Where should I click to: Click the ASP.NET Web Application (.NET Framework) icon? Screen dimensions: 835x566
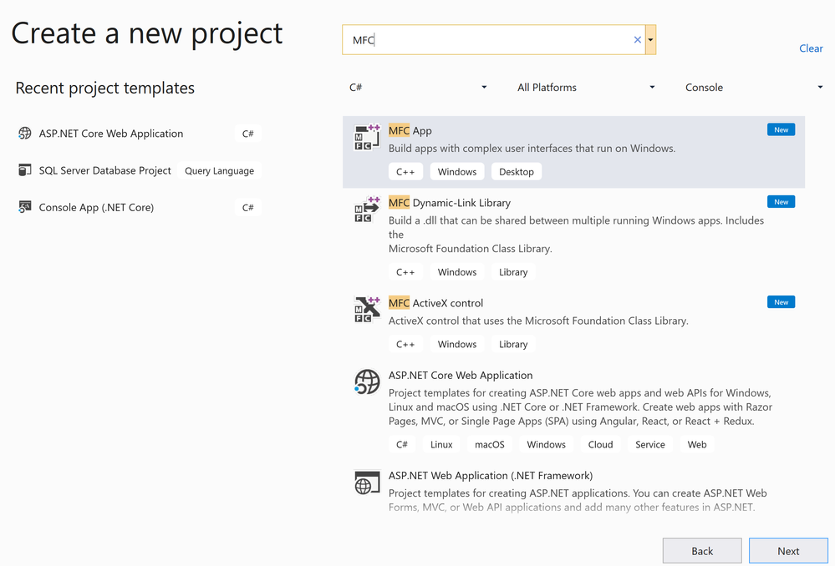(367, 483)
